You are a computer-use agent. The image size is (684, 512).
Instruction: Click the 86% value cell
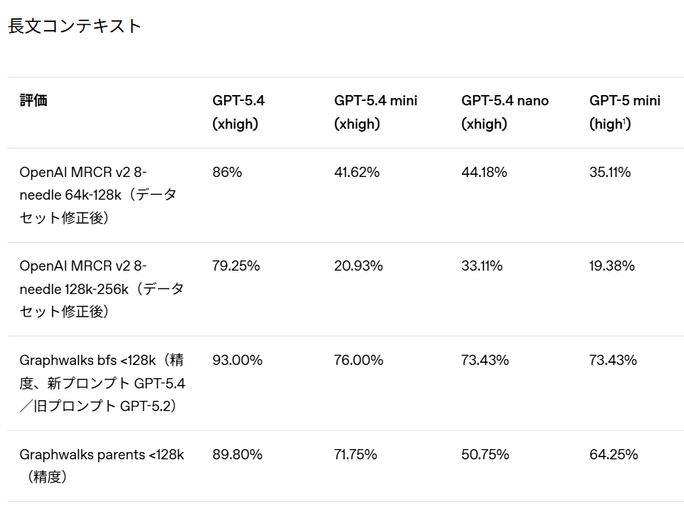click(227, 173)
